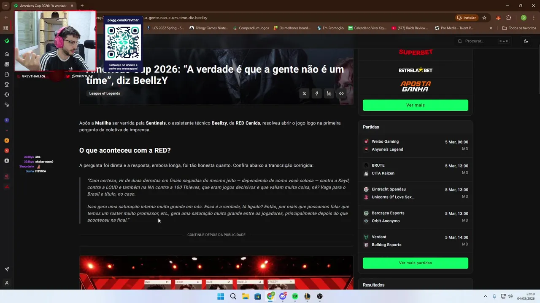Click the Instalar app button in address bar
Screen dimensions: 540x303
467,18
